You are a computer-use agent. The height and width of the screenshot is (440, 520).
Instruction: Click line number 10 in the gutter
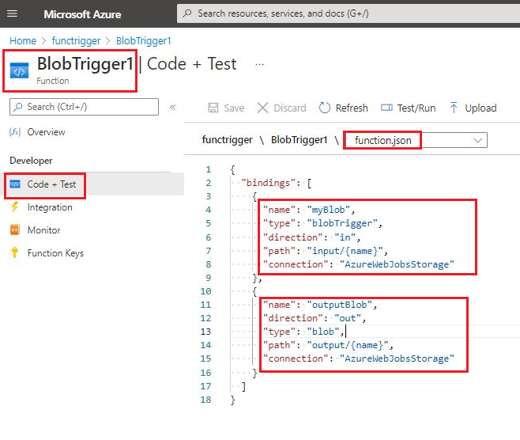coord(205,291)
